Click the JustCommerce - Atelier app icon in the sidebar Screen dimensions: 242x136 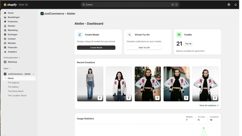click(x=5, y=74)
